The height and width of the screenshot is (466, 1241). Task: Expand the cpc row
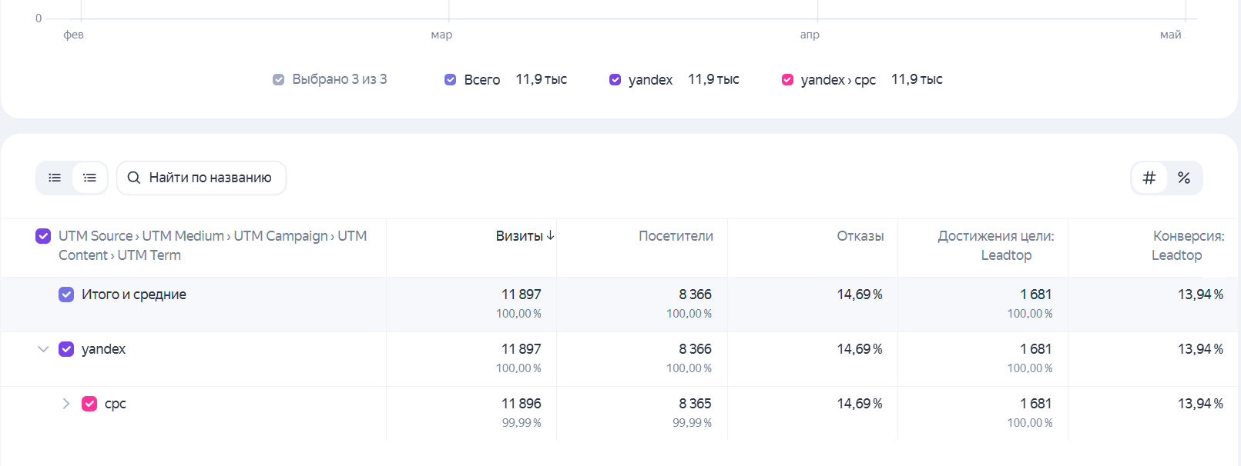click(x=66, y=404)
